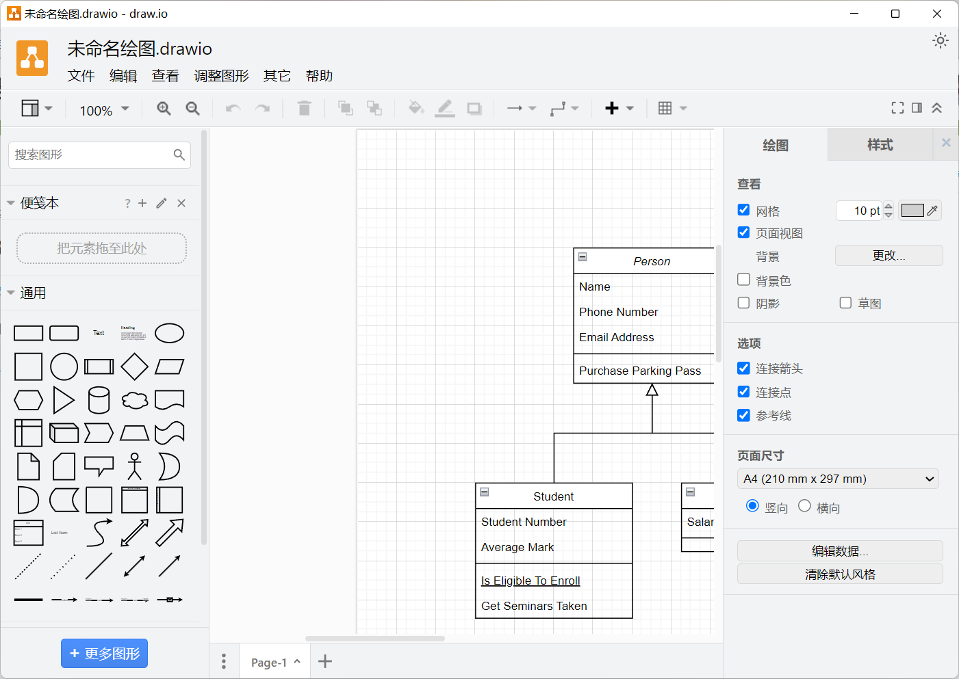Collapse the 通用 shapes section
Image resolution: width=959 pixels, height=679 pixels.
pos(11,293)
